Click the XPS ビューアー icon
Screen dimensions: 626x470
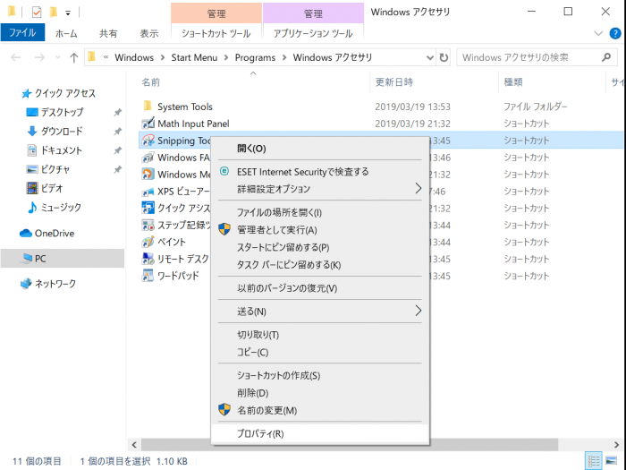pos(148,191)
